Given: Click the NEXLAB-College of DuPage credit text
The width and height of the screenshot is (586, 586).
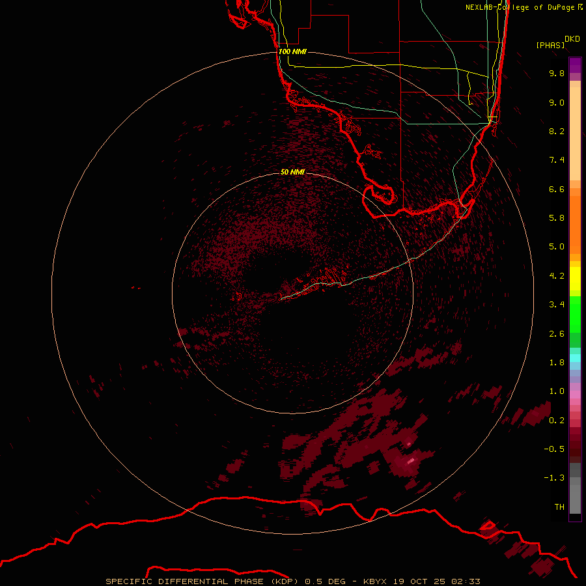Looking at the screenshot, I should coord(523,7).
